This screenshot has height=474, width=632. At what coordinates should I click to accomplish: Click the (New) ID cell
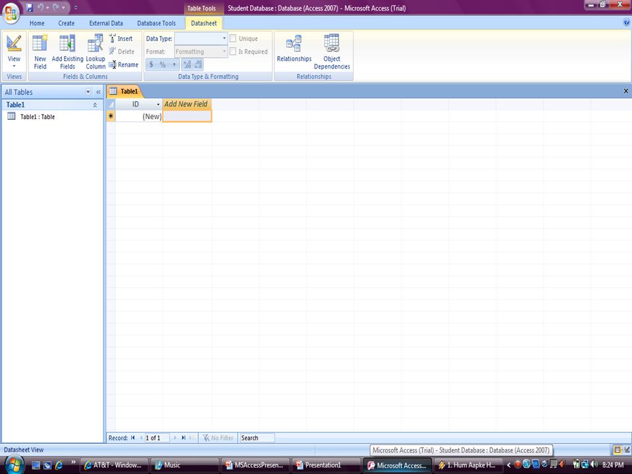[x=139, y=116]
